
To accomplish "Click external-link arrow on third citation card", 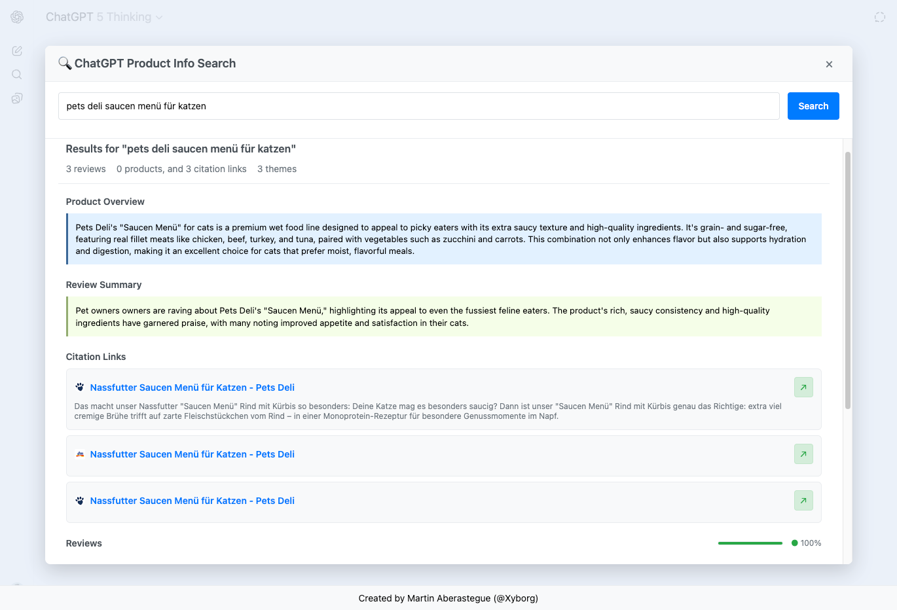I will tap(803, 501).
